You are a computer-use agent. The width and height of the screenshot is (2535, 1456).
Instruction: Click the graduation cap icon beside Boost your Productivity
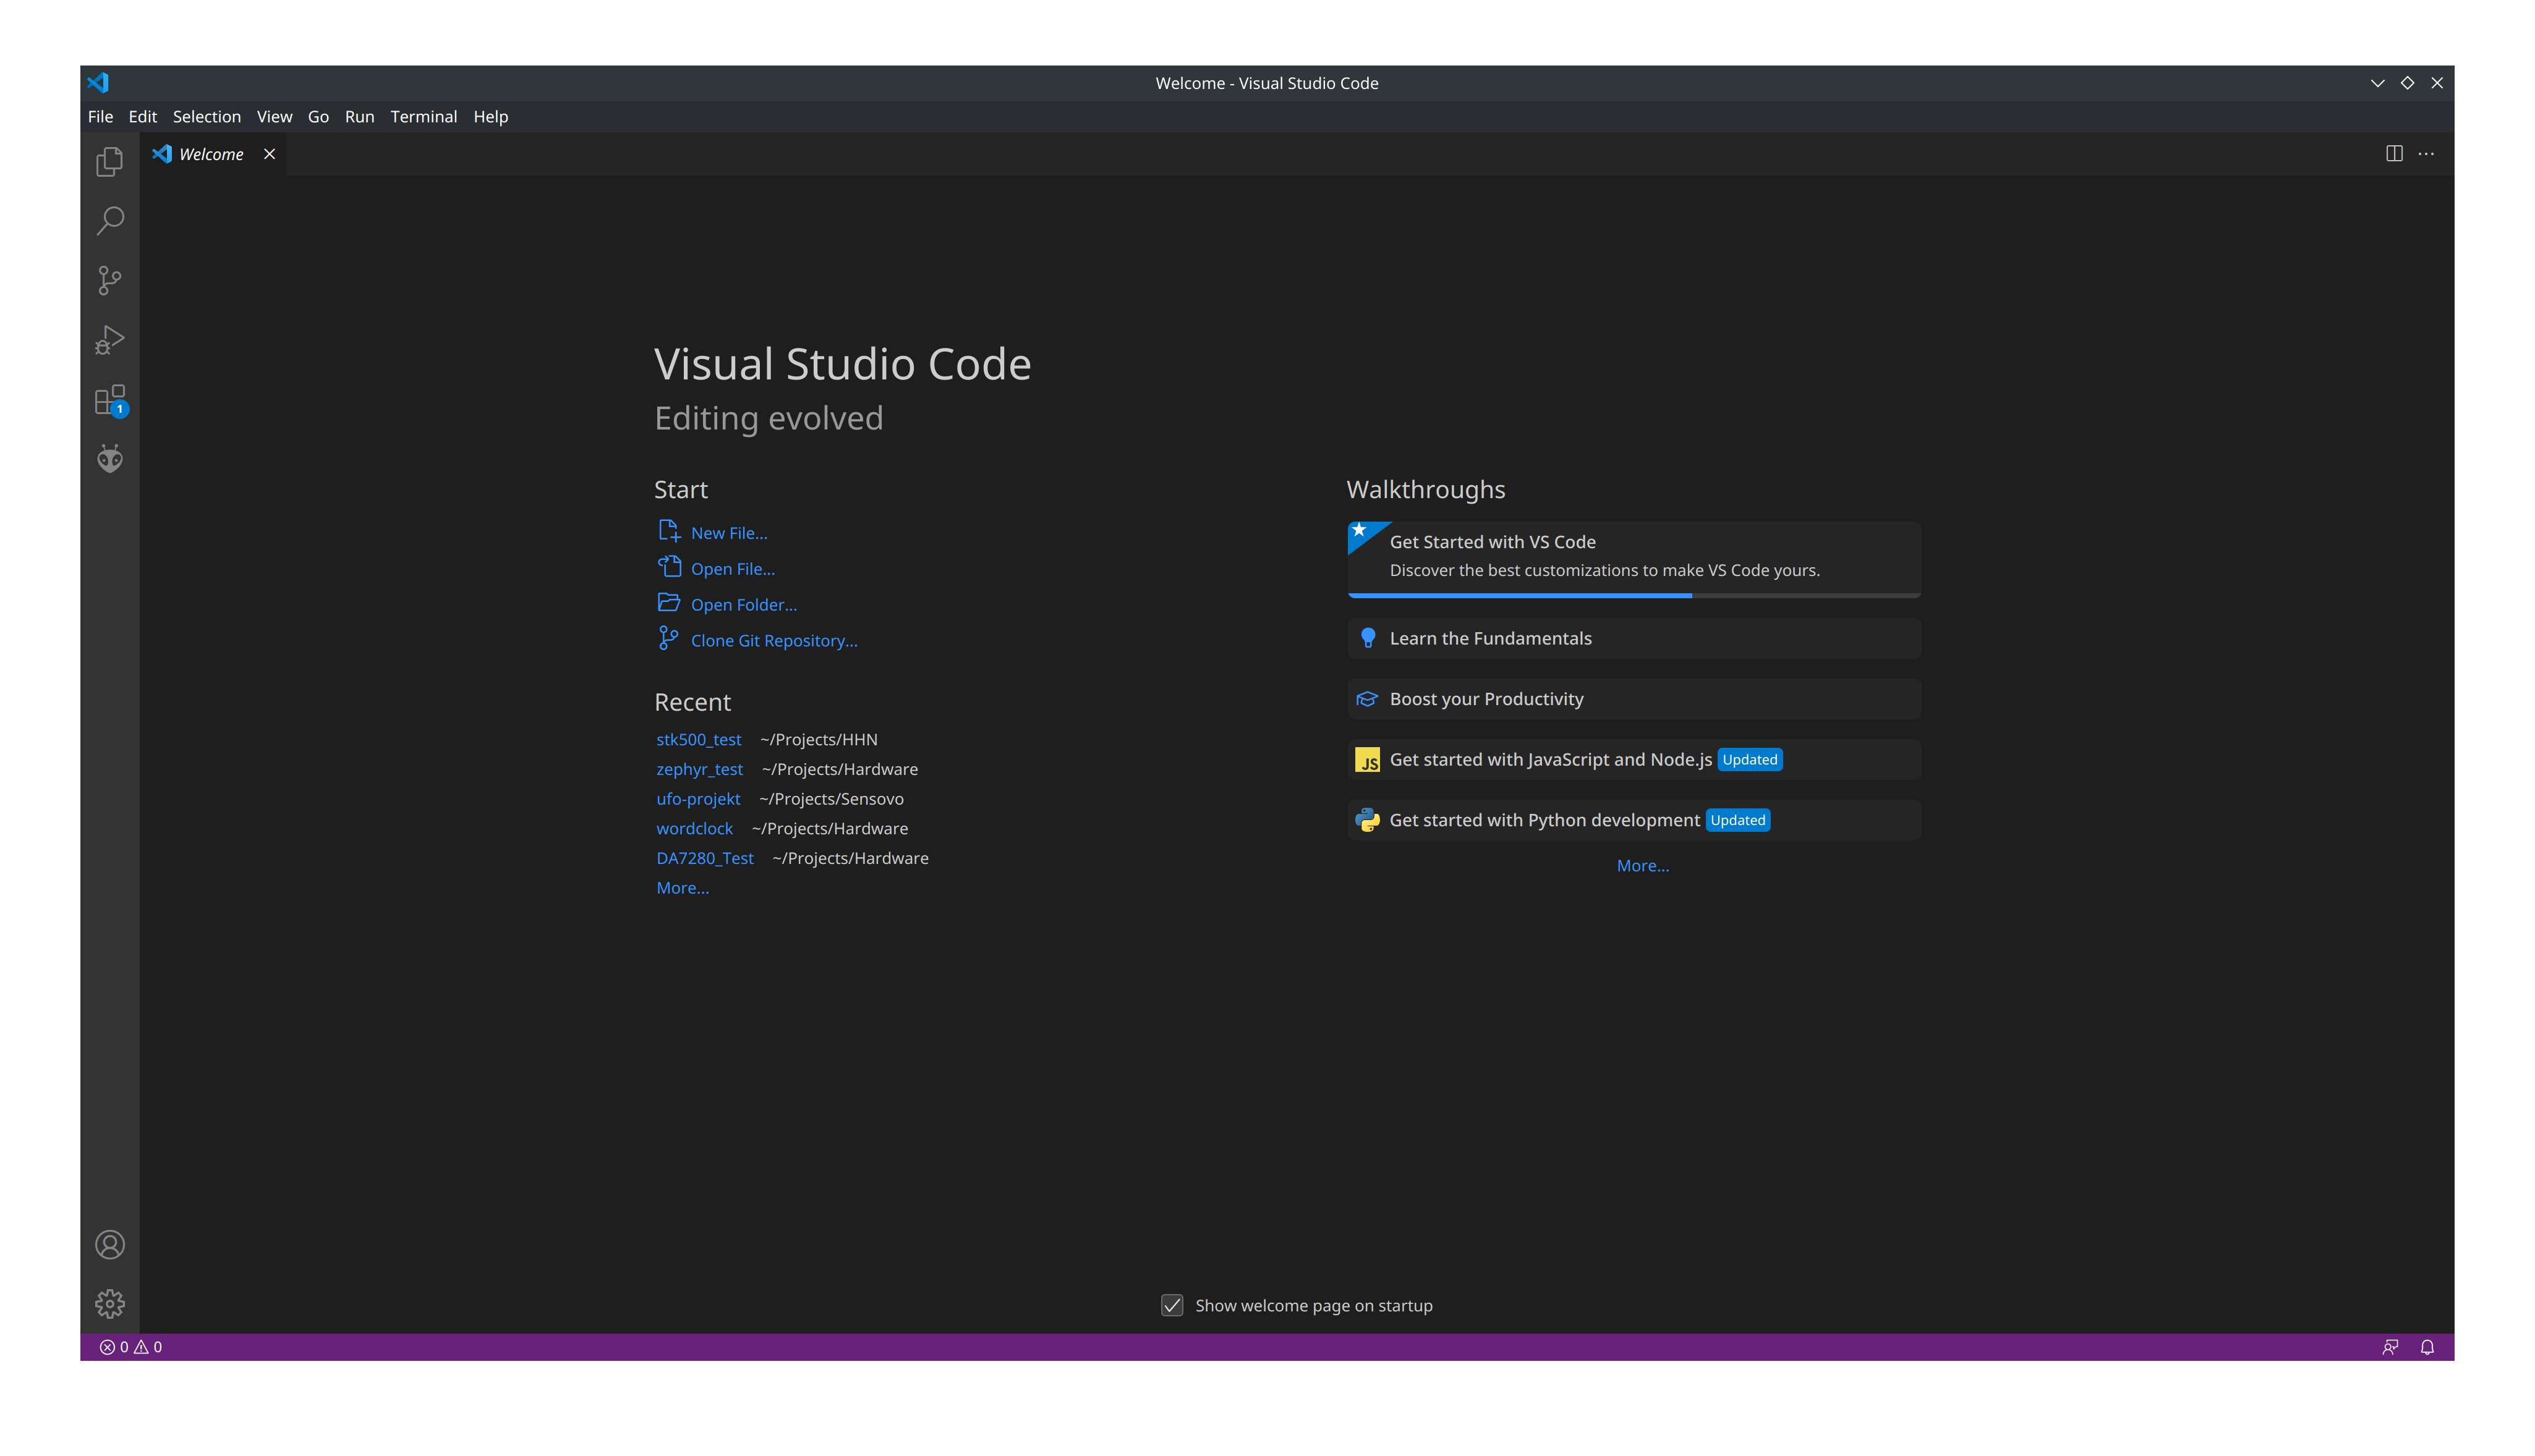point(1366,699)
